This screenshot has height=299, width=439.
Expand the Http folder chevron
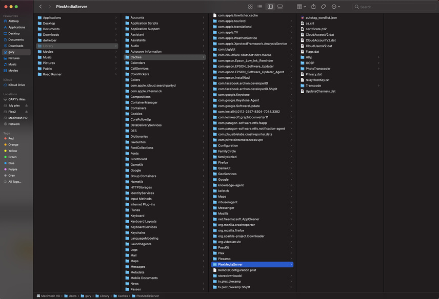tap(379, 57)
